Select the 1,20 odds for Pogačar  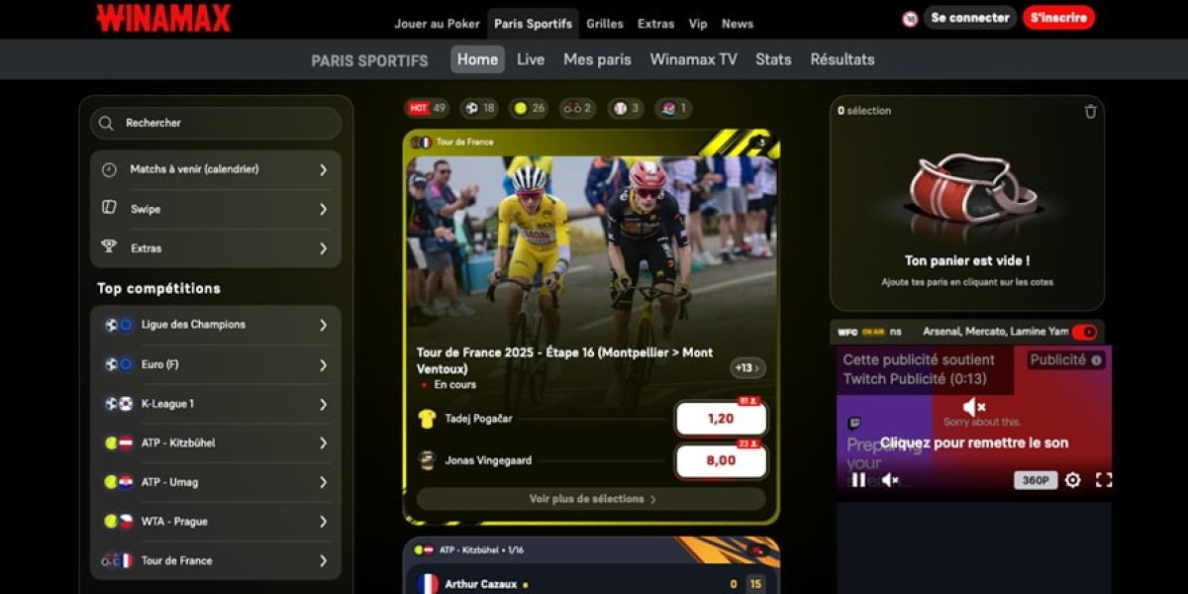tap(721, 419)
